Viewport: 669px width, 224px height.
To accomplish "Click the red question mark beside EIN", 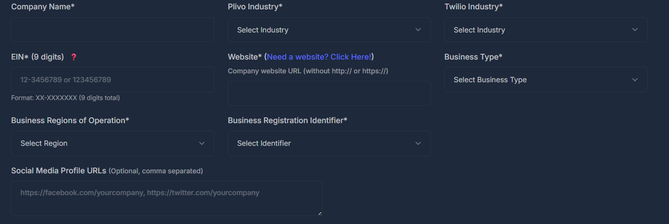I will (74, 57).
